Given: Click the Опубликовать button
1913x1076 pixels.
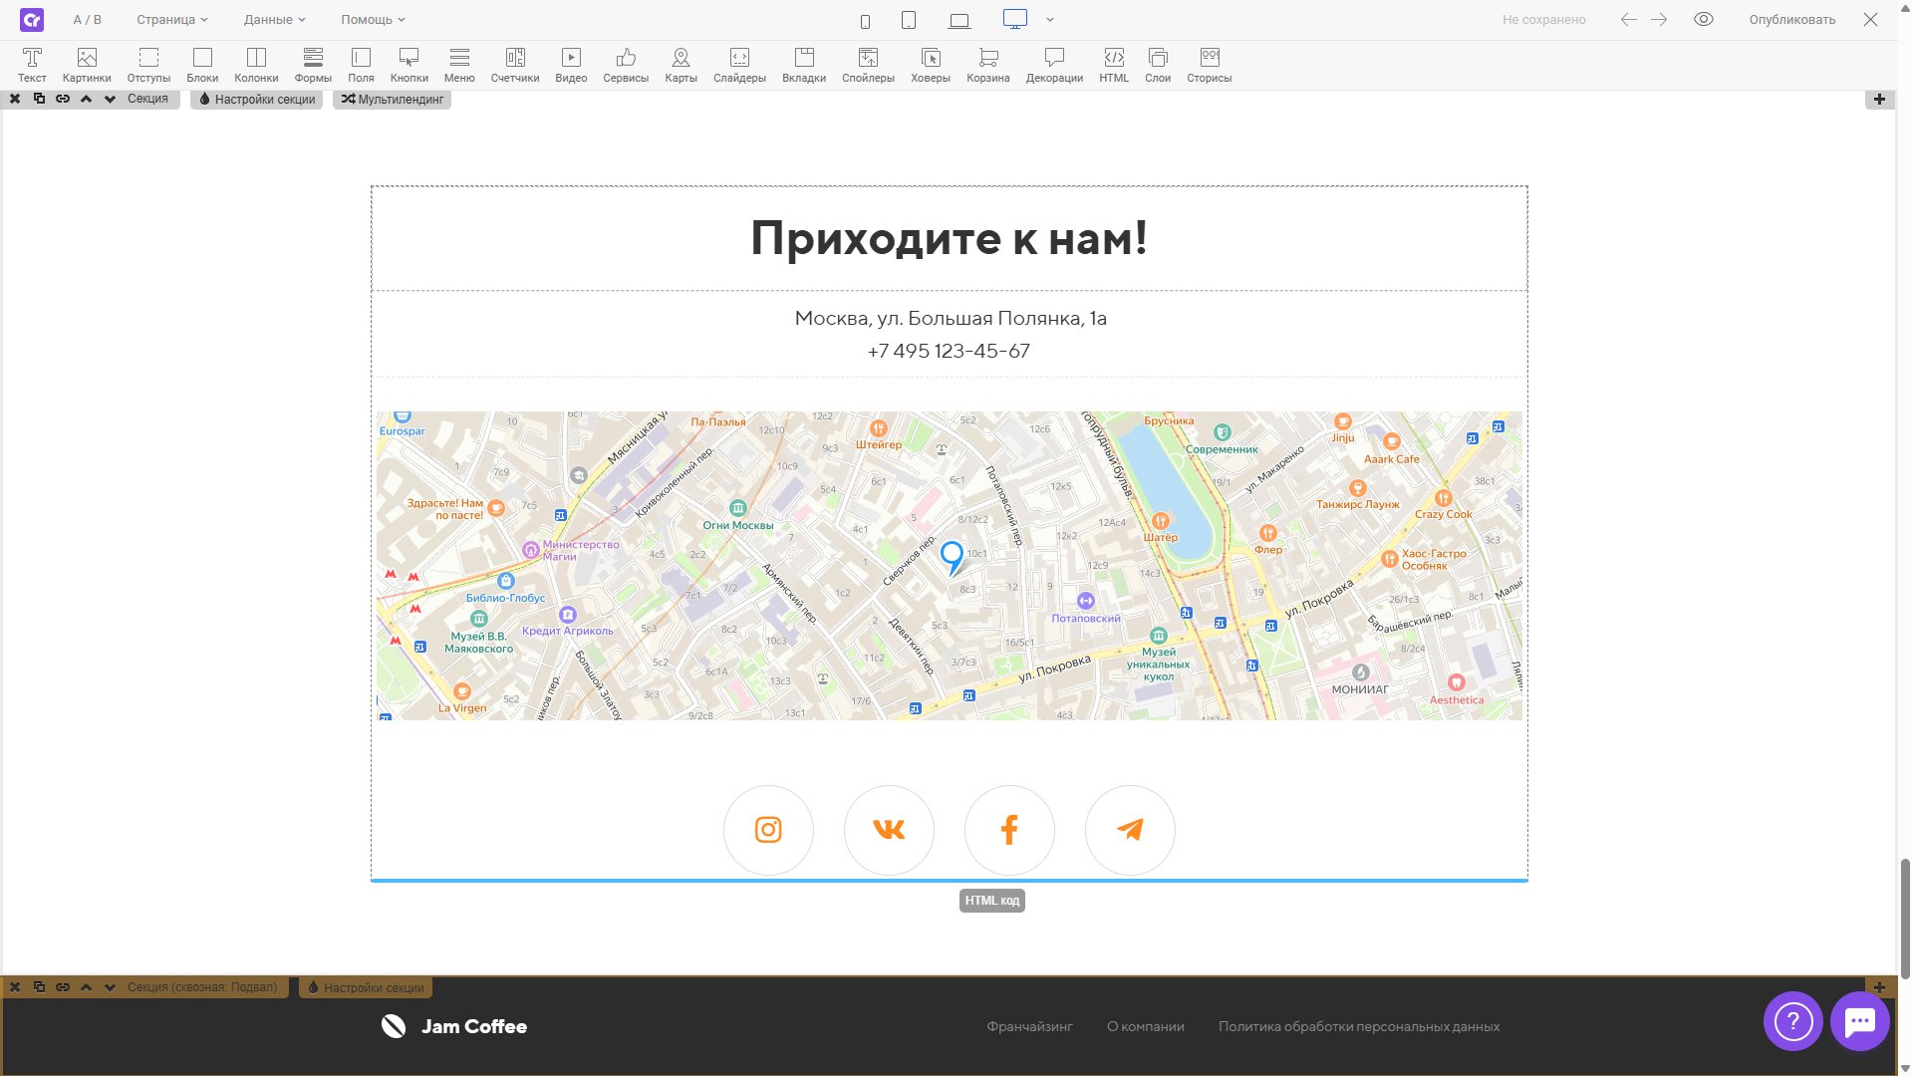Looking at the screenshot, I should pos(1791,19).
